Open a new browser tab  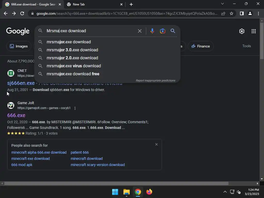(x=131, y=5)
